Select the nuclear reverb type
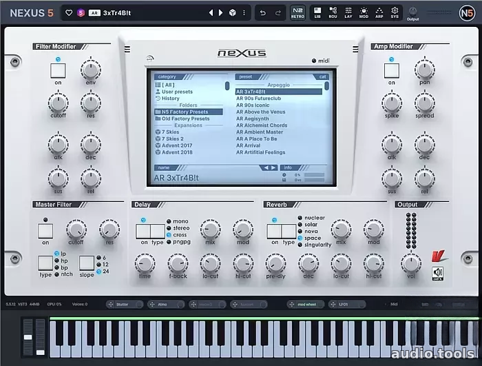This screenshot has height=366, width=482. point(311,218)
